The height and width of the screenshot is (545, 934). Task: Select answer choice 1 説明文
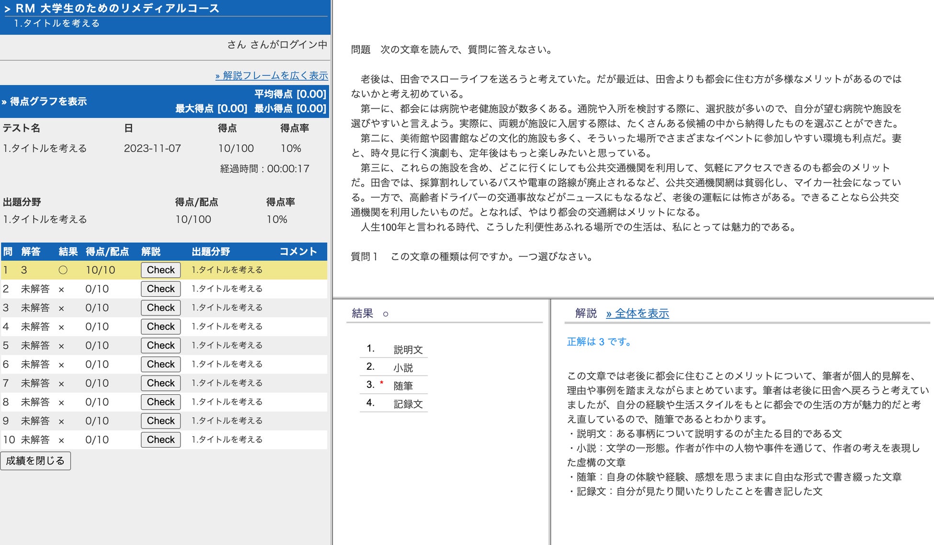coord(408,350)
